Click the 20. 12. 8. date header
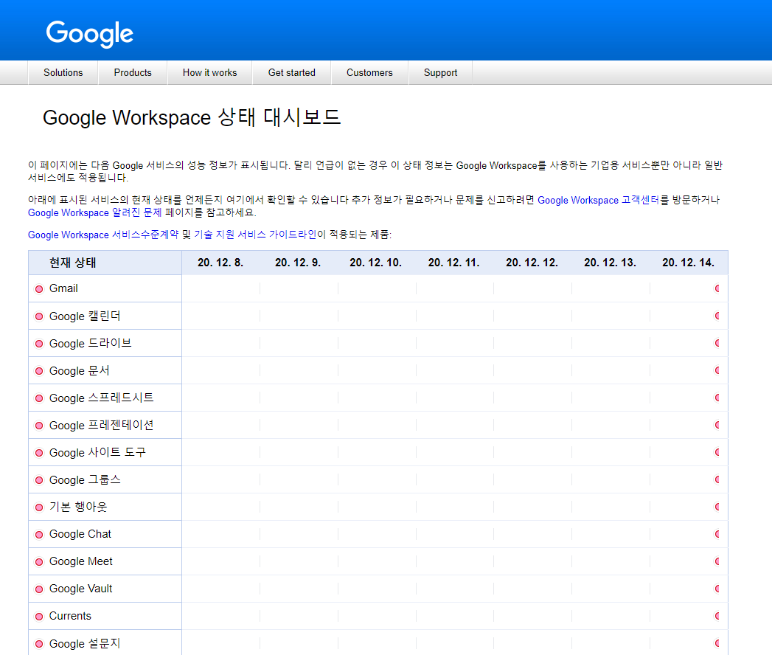The width and height of the screenshot is (772, 655). [220, 263]
